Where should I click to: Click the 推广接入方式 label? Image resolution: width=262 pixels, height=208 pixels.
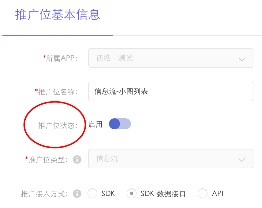coord(44,194)
